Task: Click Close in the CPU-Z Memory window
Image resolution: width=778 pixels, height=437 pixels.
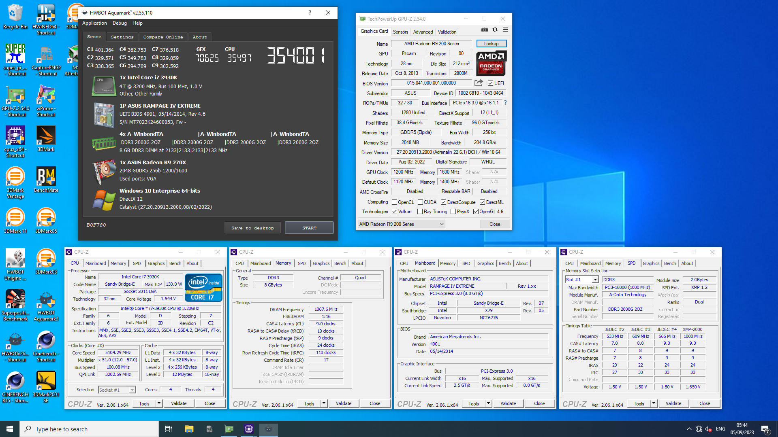Action: click(375, 403)
